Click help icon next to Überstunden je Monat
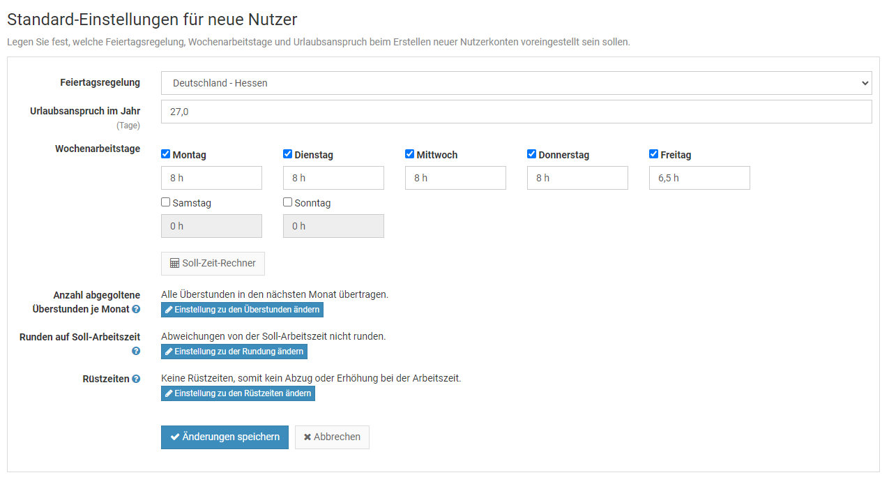Image resolution: width=889 pixels, height=482 pixels. (136, 309)
